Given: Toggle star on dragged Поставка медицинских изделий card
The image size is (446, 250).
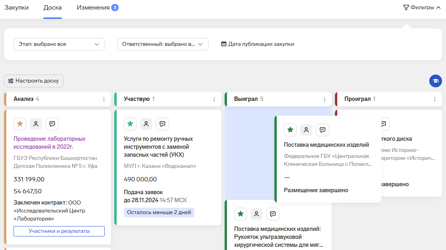Looking at the screenshot, I should (x=290, y=130).
